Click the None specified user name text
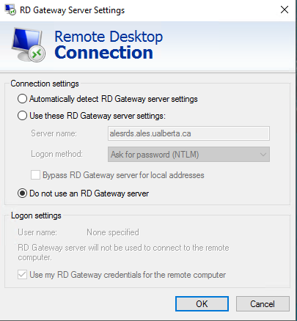 (x=113, y=232)
